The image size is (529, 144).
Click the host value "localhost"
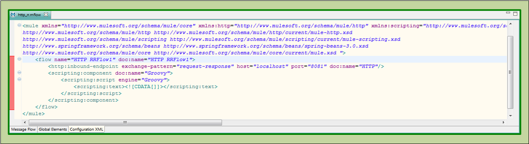pos(271,66)
